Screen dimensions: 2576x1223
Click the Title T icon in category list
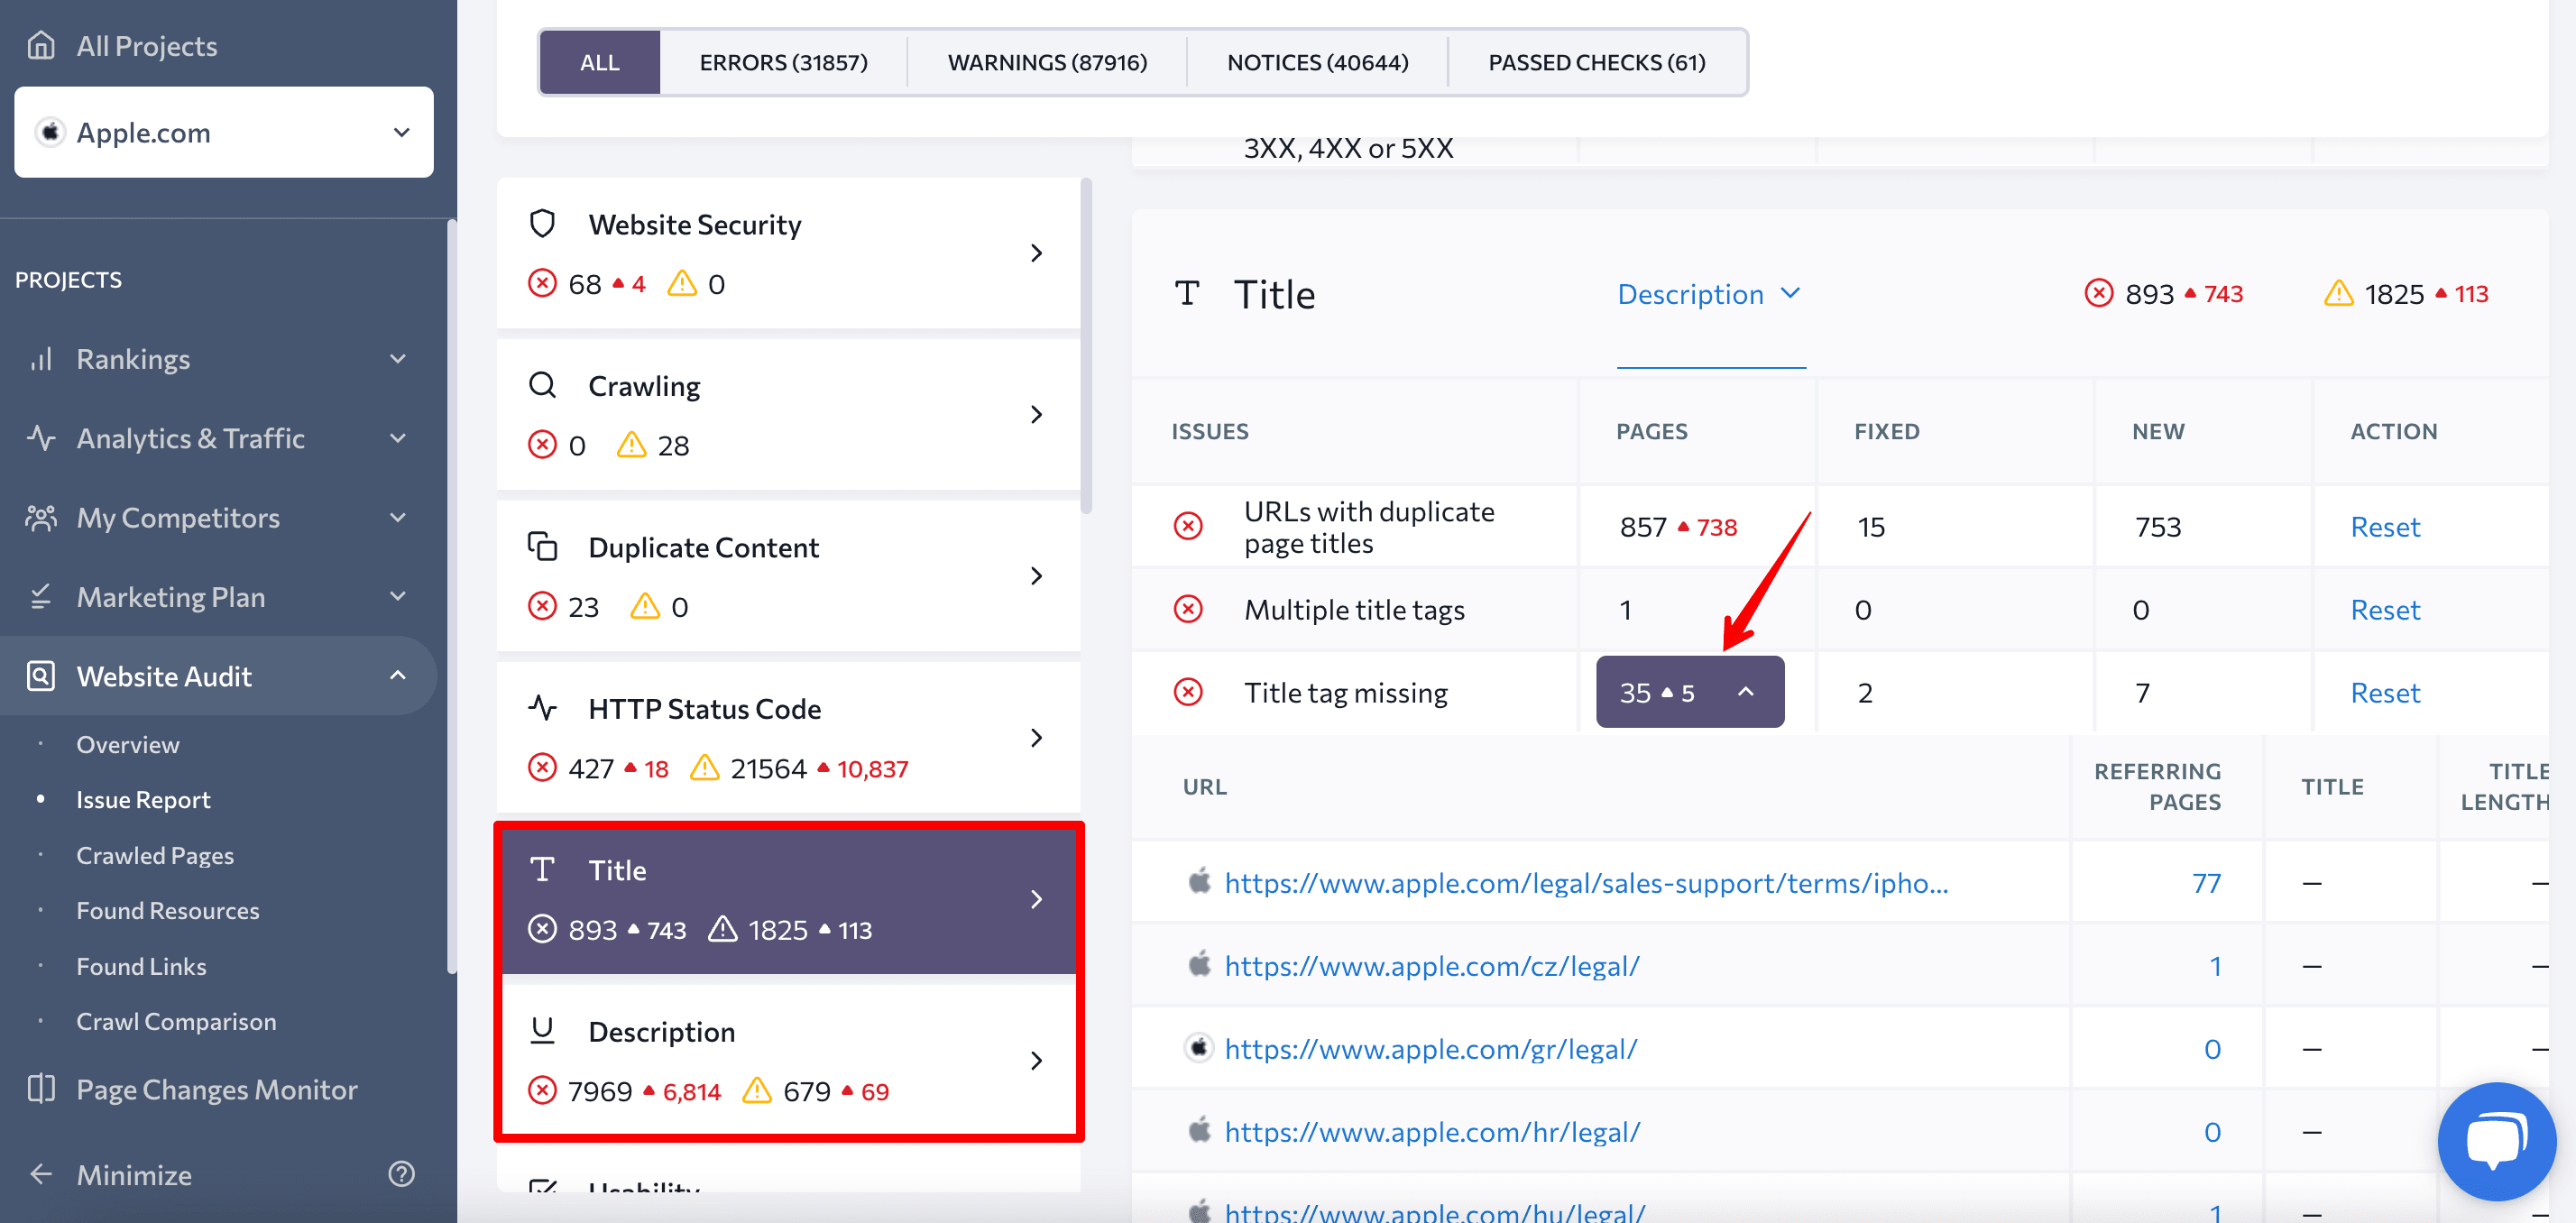542,869
